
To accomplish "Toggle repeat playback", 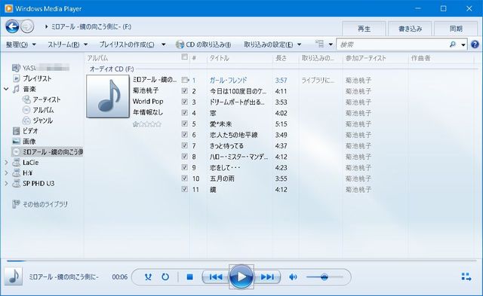I will pyautogui.click(x=165, y=277).
